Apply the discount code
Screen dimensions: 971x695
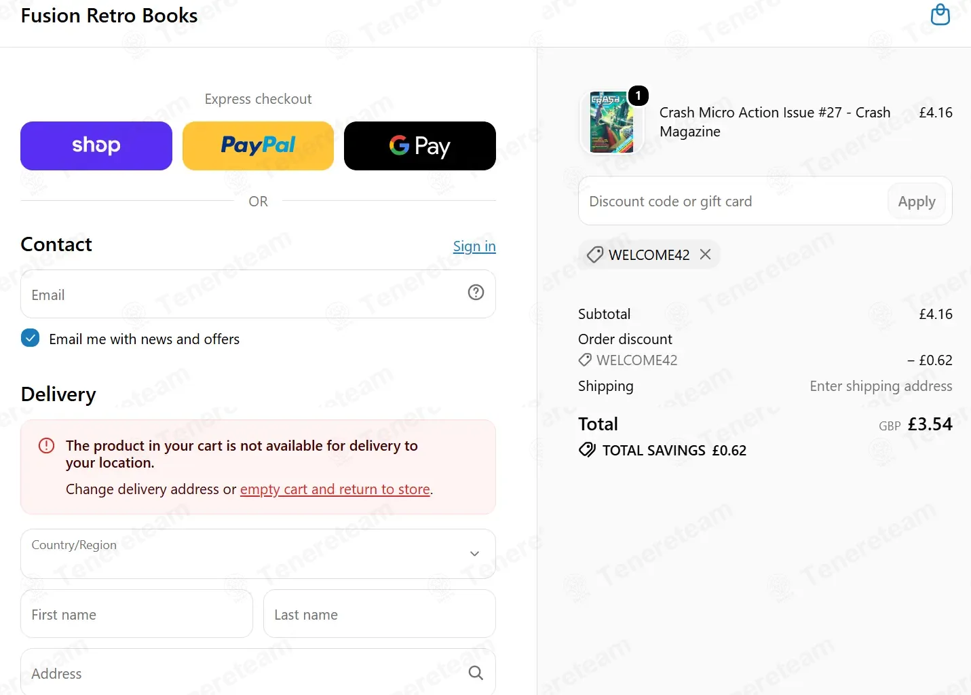point(917,201)
